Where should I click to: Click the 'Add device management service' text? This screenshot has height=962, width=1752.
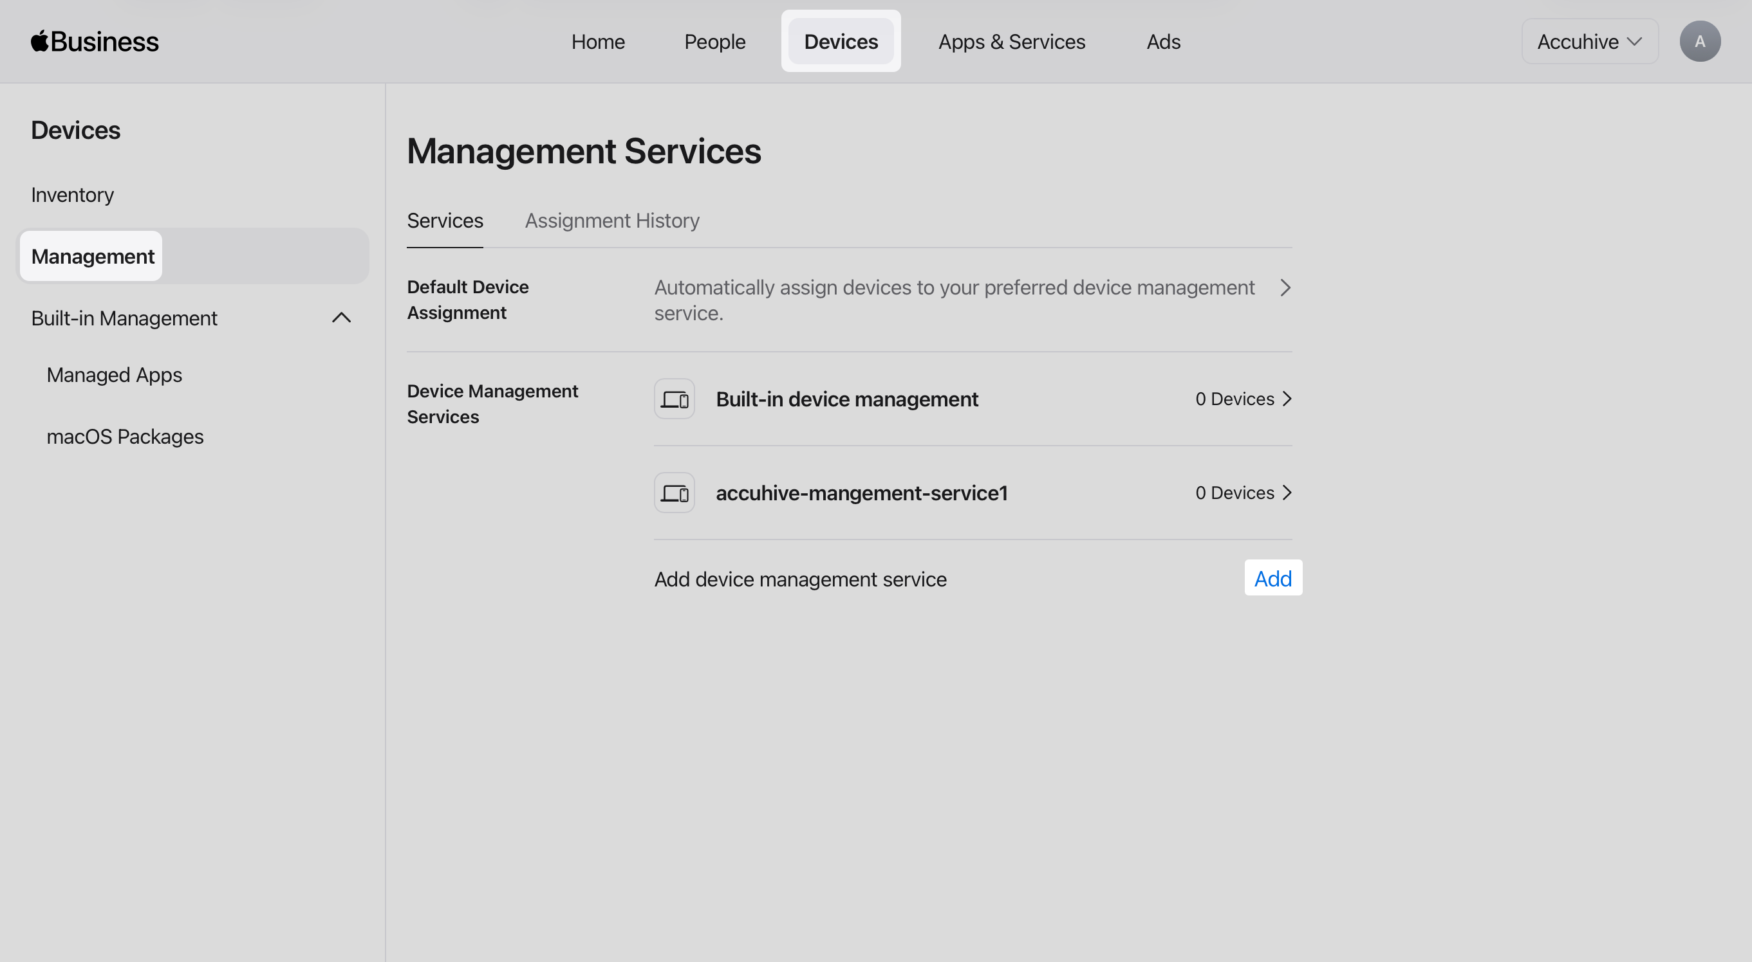(800, 579)
